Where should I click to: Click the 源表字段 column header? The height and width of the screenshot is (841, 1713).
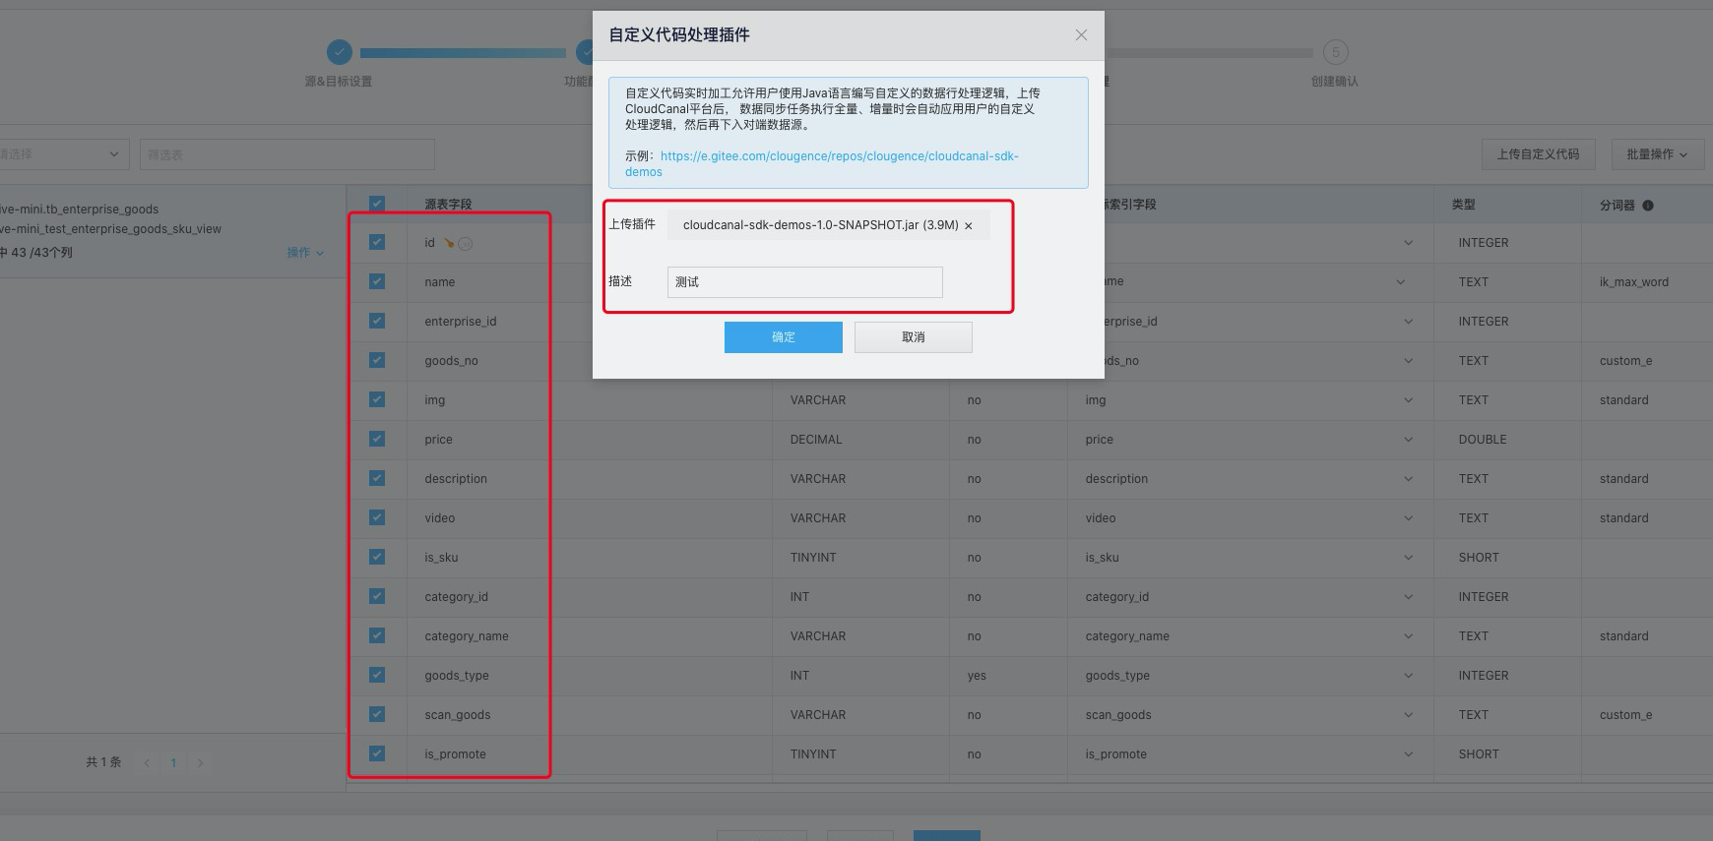pyautogui.click(x=448, y=205)
